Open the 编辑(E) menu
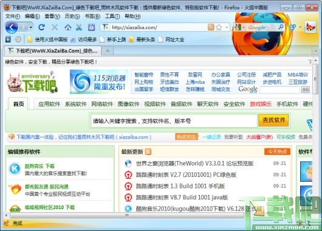 32,16
